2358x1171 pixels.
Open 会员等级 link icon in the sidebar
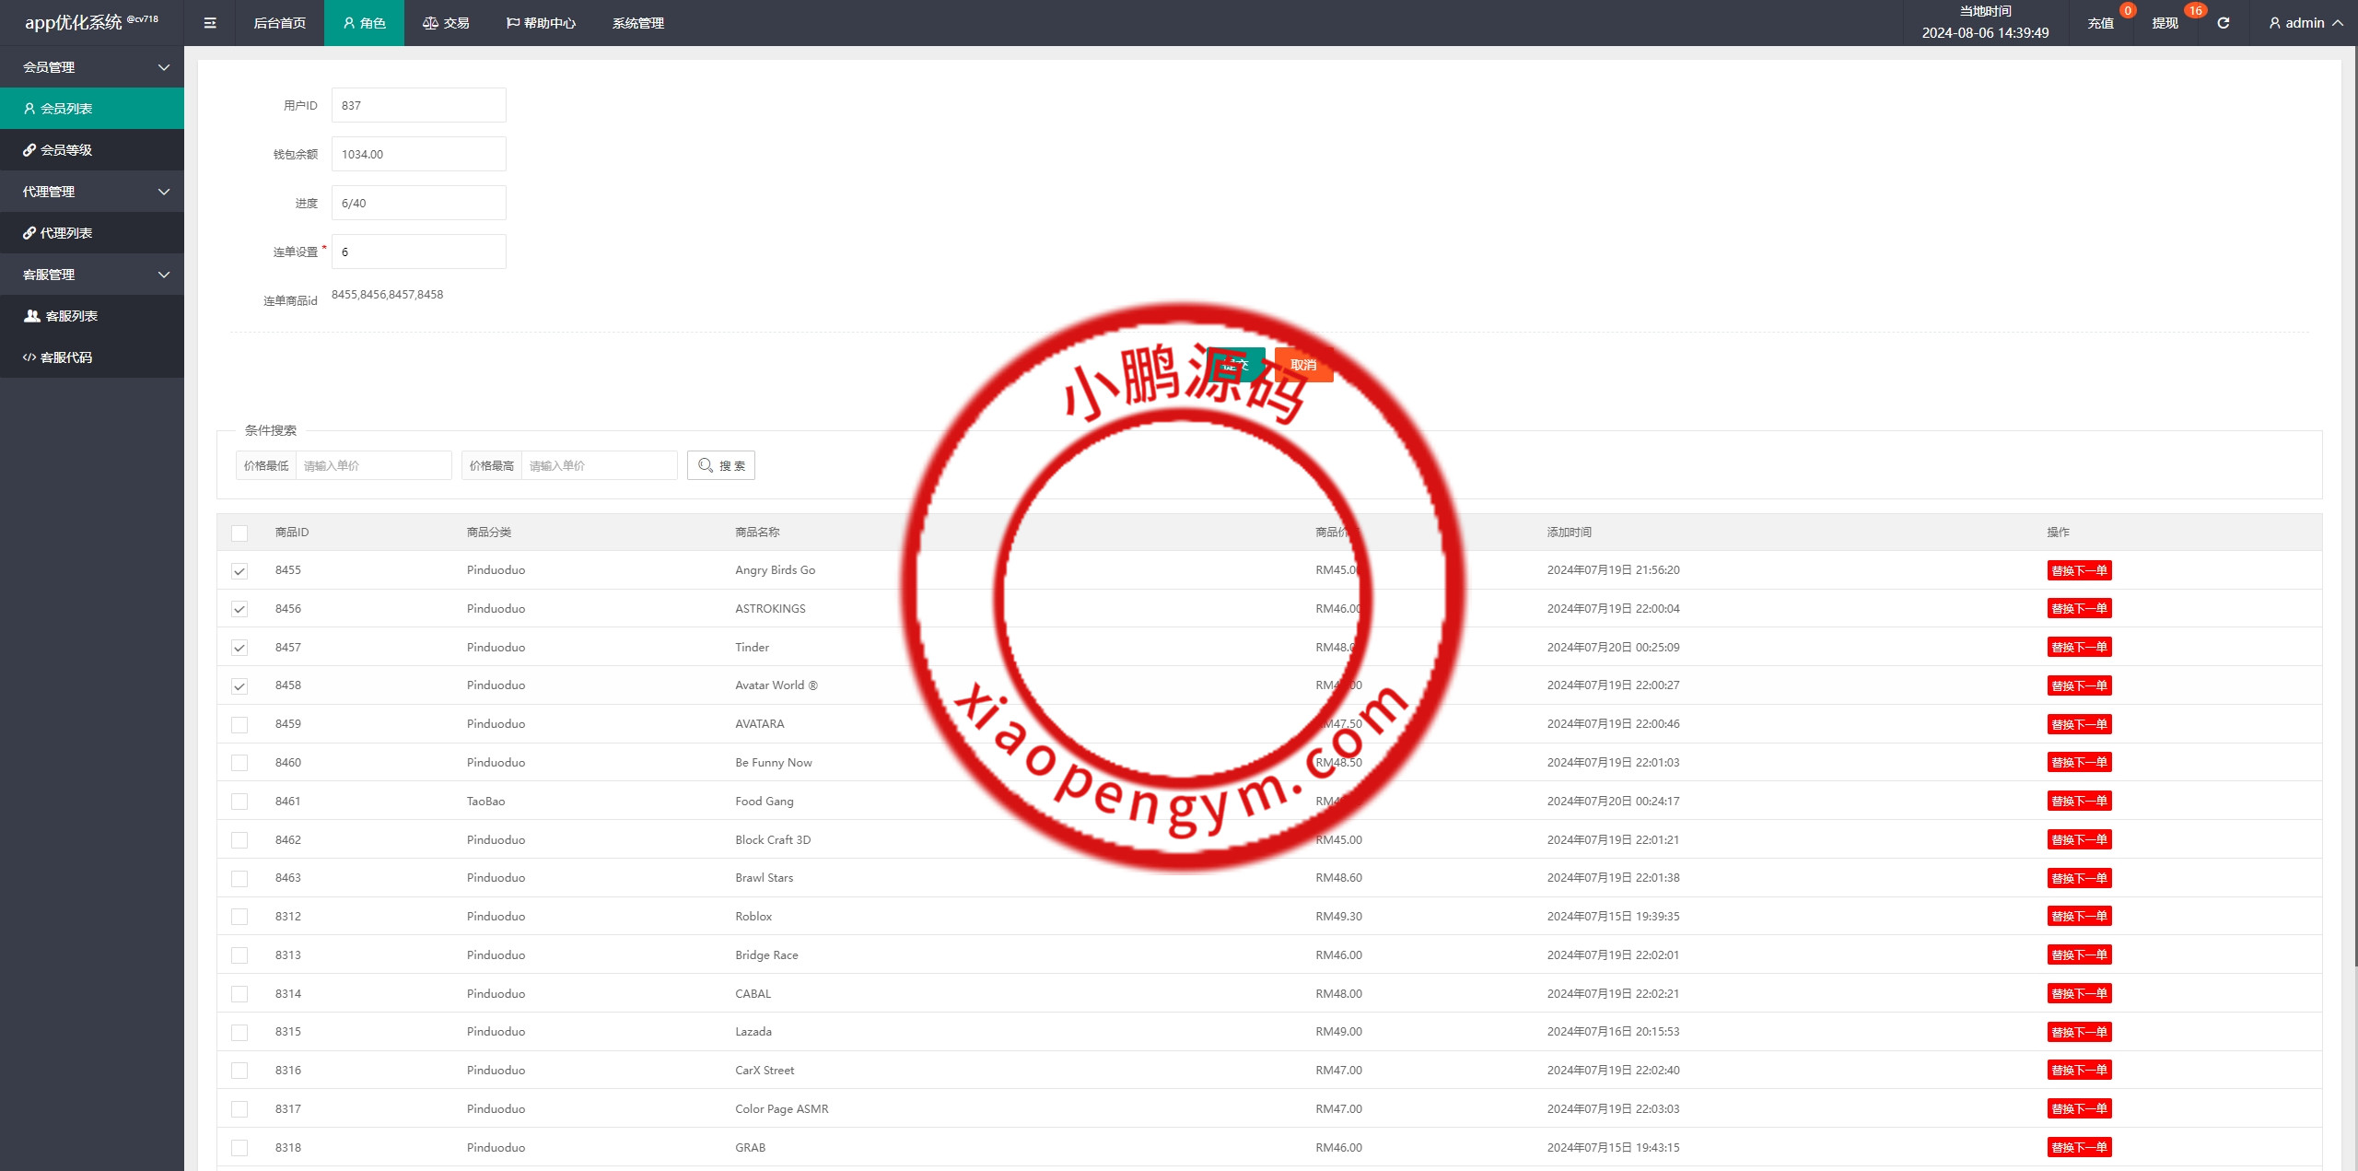point(30,150)
